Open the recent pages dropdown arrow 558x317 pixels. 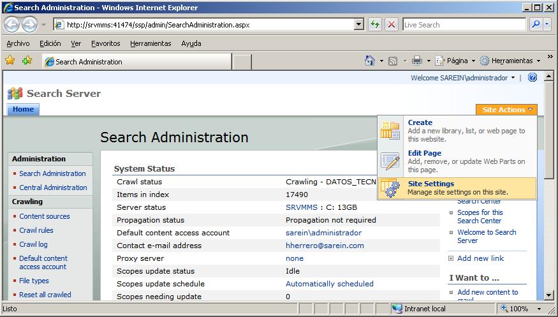pos(44,25)
